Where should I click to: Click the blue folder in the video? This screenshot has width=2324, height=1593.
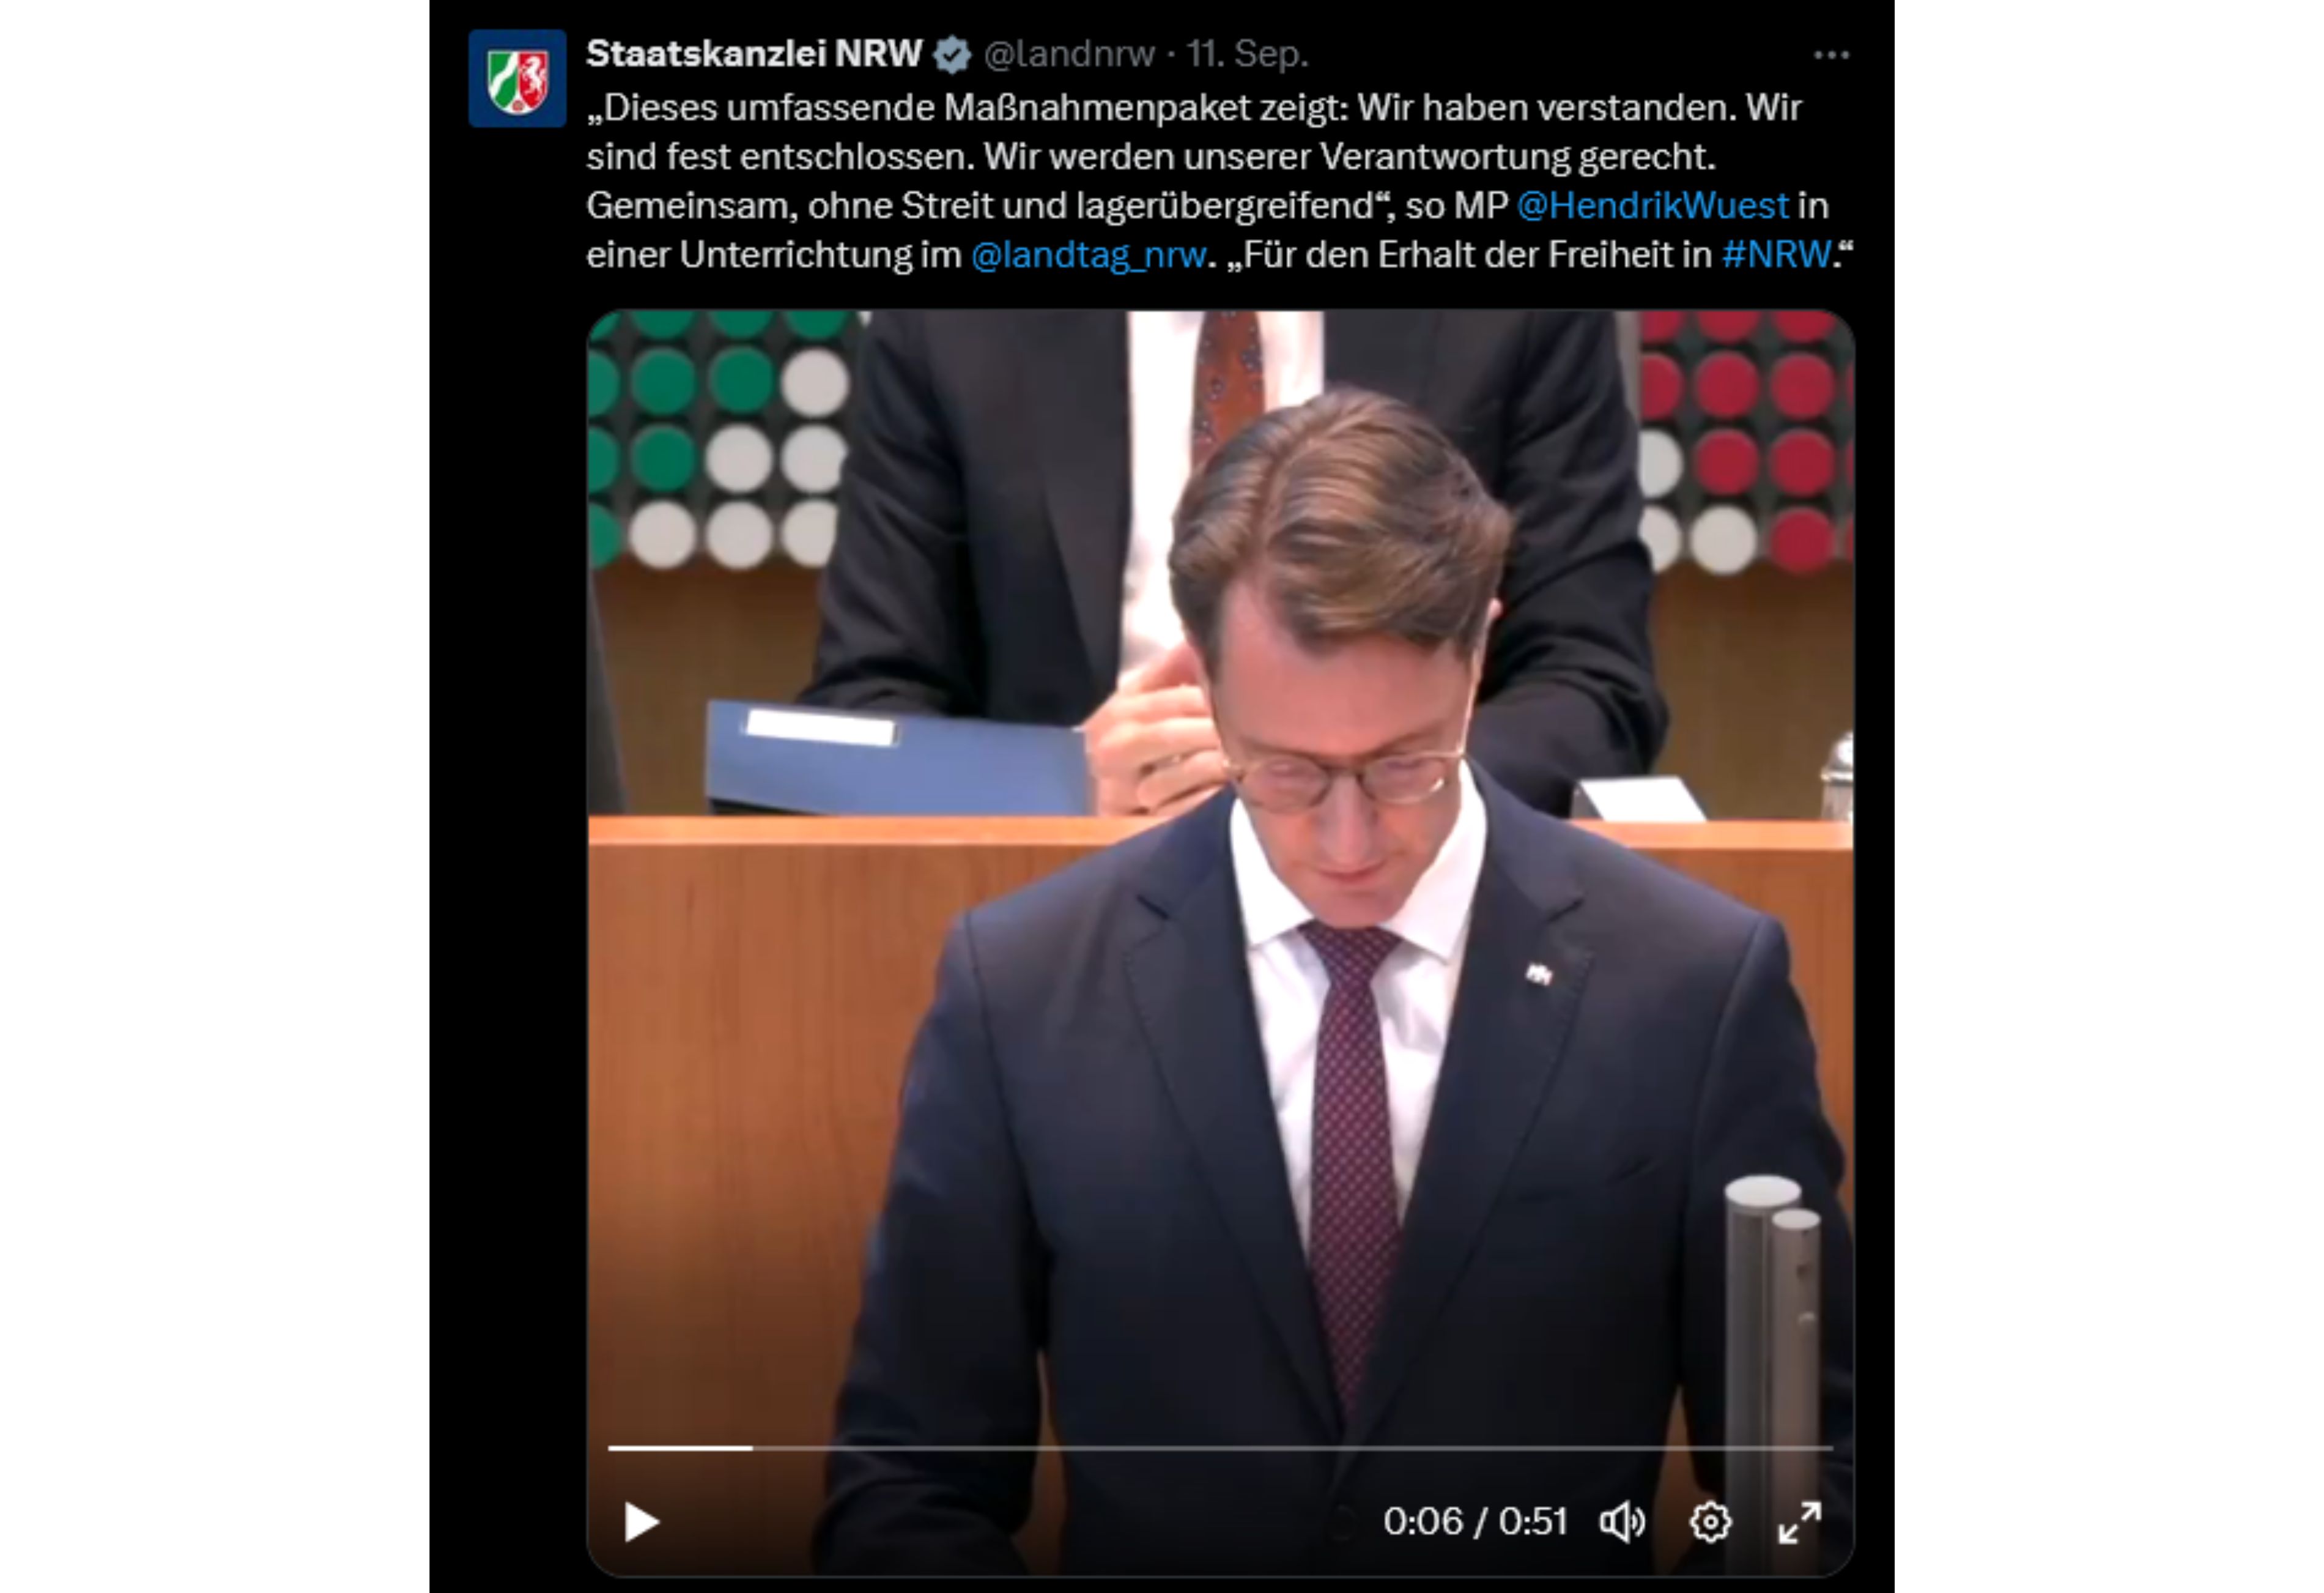[895, 757]
